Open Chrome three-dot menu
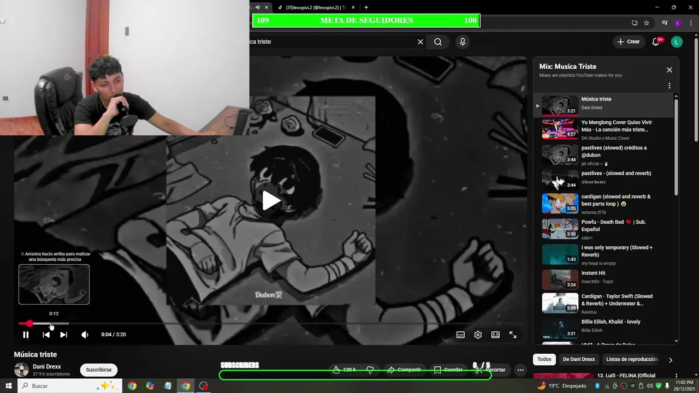 click(x=691, y=23)
